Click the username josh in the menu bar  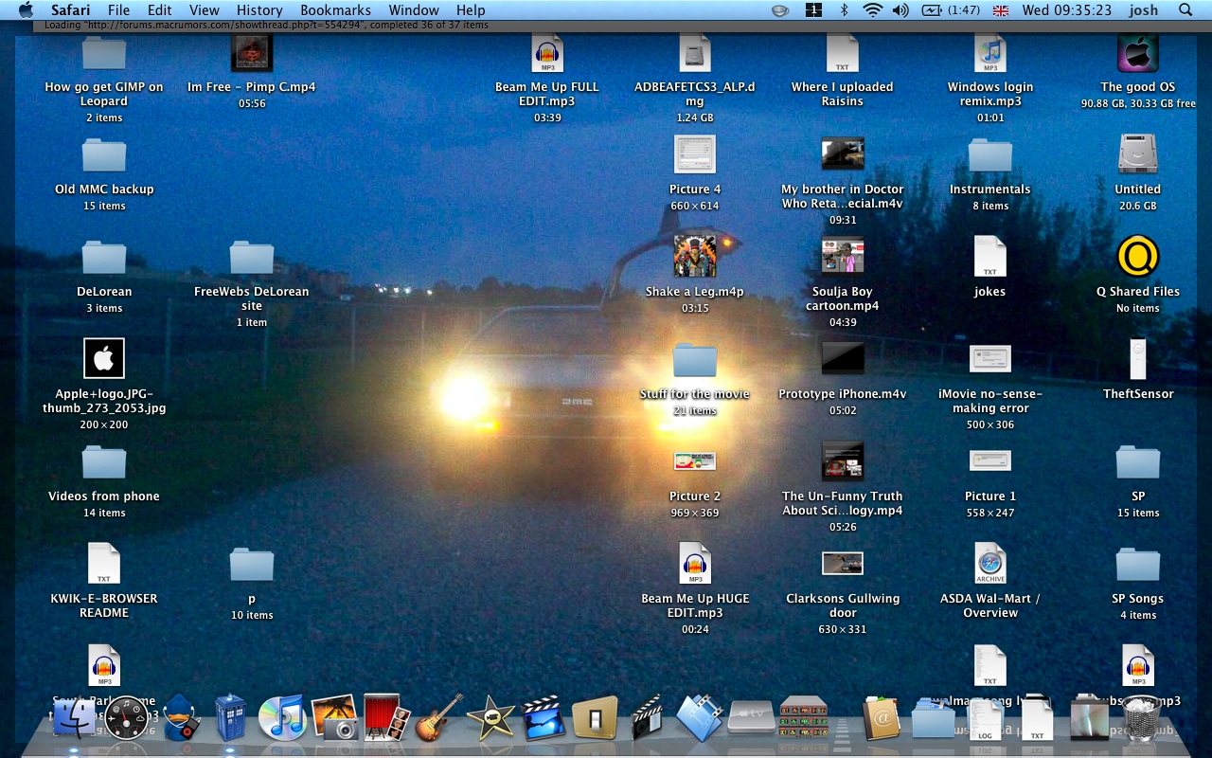point(1143,10)
